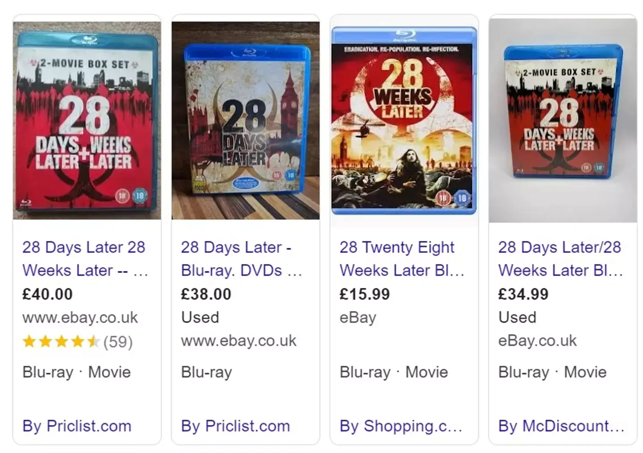Click the £34.99 price on the last card
The image size is (643, 453).
pyautogui.click(x=523, y=294)
